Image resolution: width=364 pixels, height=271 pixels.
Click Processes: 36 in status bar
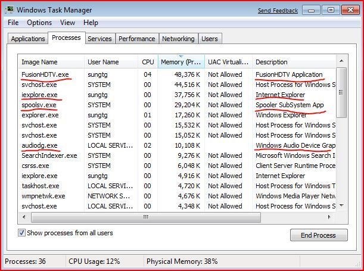[x=25, y=261]
